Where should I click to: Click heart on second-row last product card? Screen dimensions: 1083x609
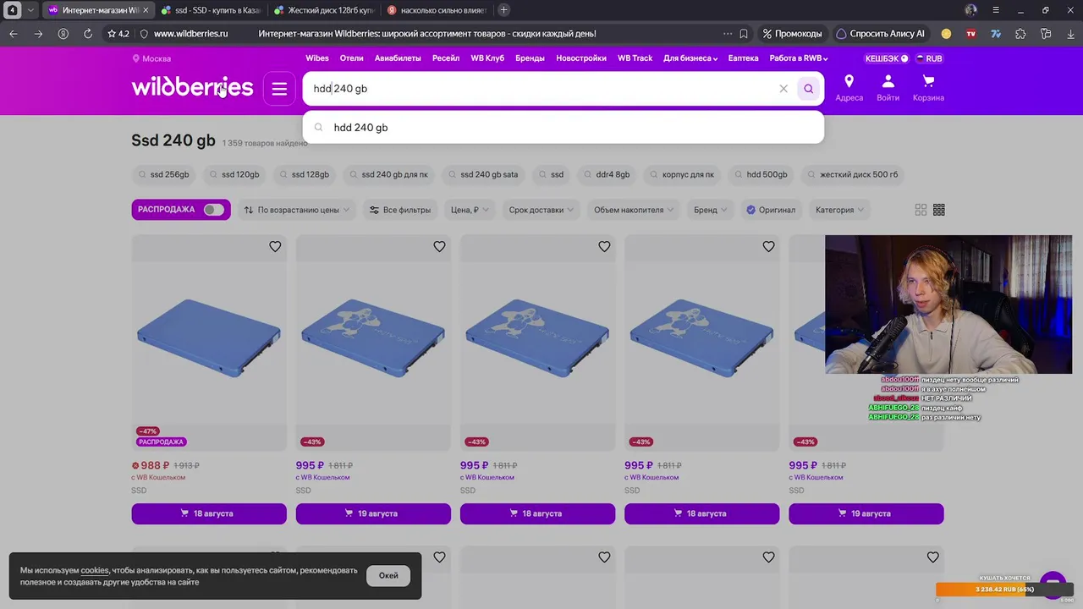[932, 557]
